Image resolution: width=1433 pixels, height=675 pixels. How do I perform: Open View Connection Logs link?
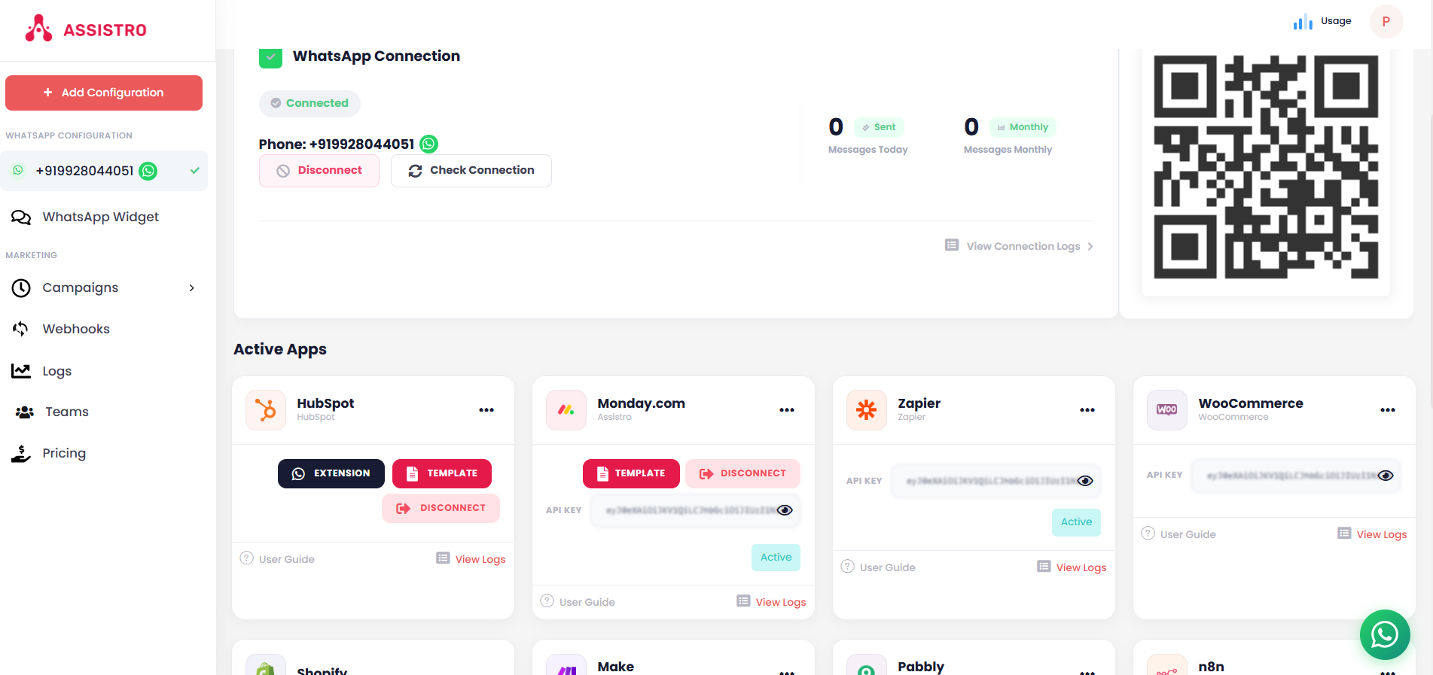pyautogui.click(x=1023, y=246)
